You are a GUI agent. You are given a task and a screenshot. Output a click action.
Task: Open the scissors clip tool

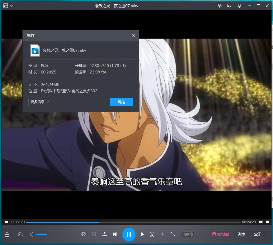pos(152,234)
